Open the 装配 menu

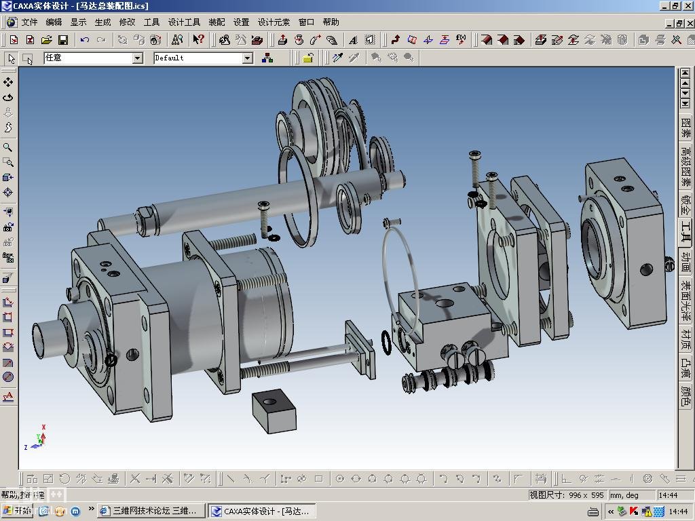pyautogui.click(x=217, y=22)
